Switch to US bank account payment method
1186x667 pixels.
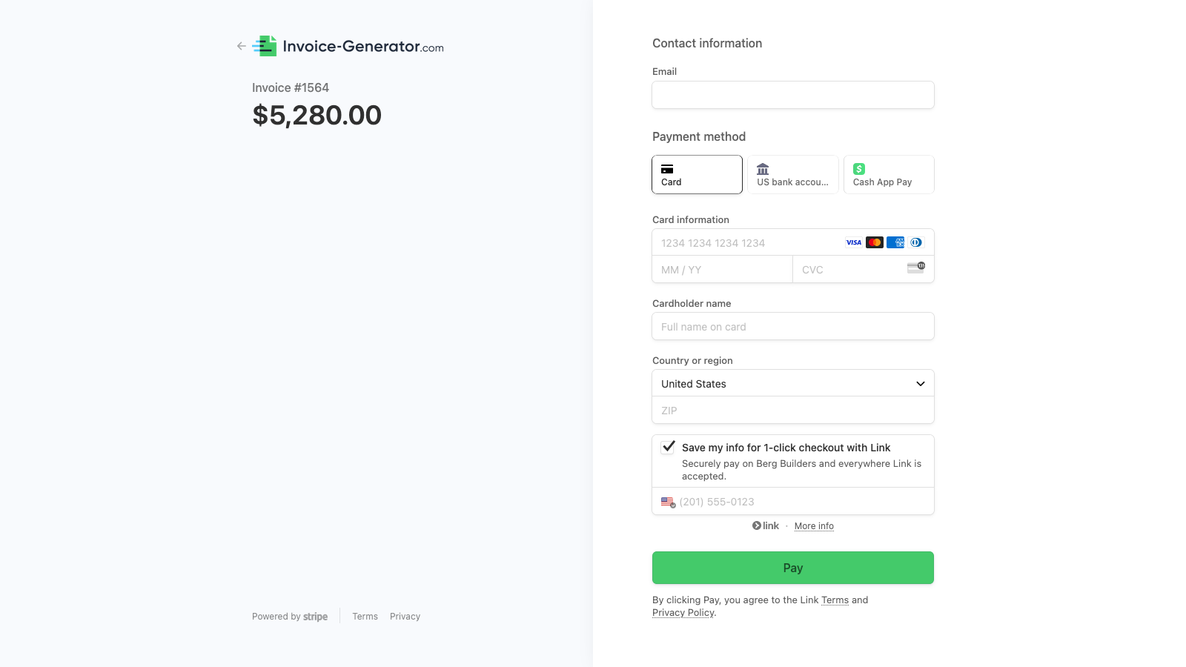coord(792,174)
